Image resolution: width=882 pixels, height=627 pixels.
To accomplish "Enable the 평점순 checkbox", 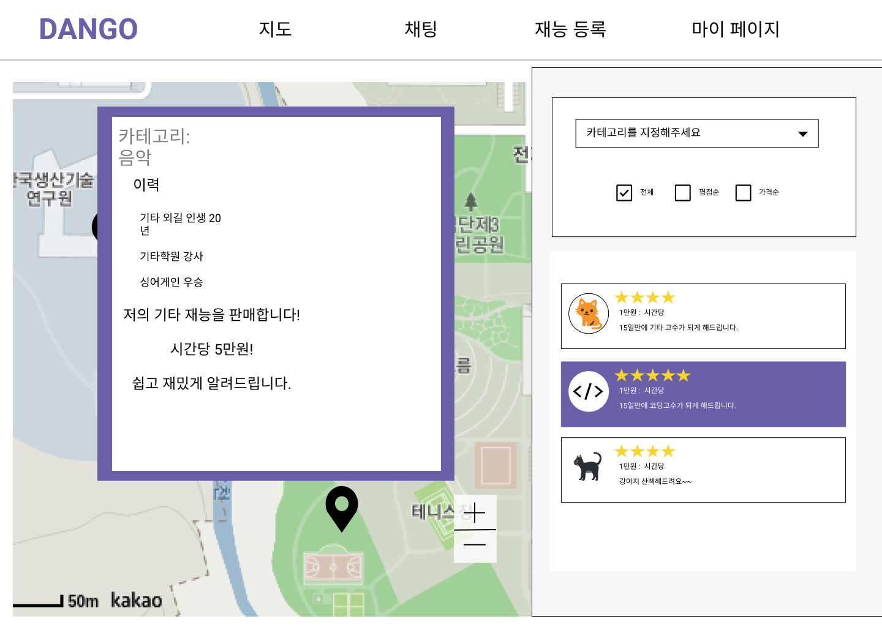I will tap(682, 192).
